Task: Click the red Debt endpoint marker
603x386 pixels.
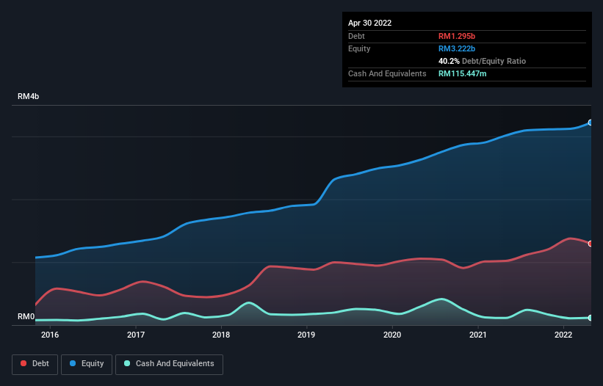Action: (591, 244)
